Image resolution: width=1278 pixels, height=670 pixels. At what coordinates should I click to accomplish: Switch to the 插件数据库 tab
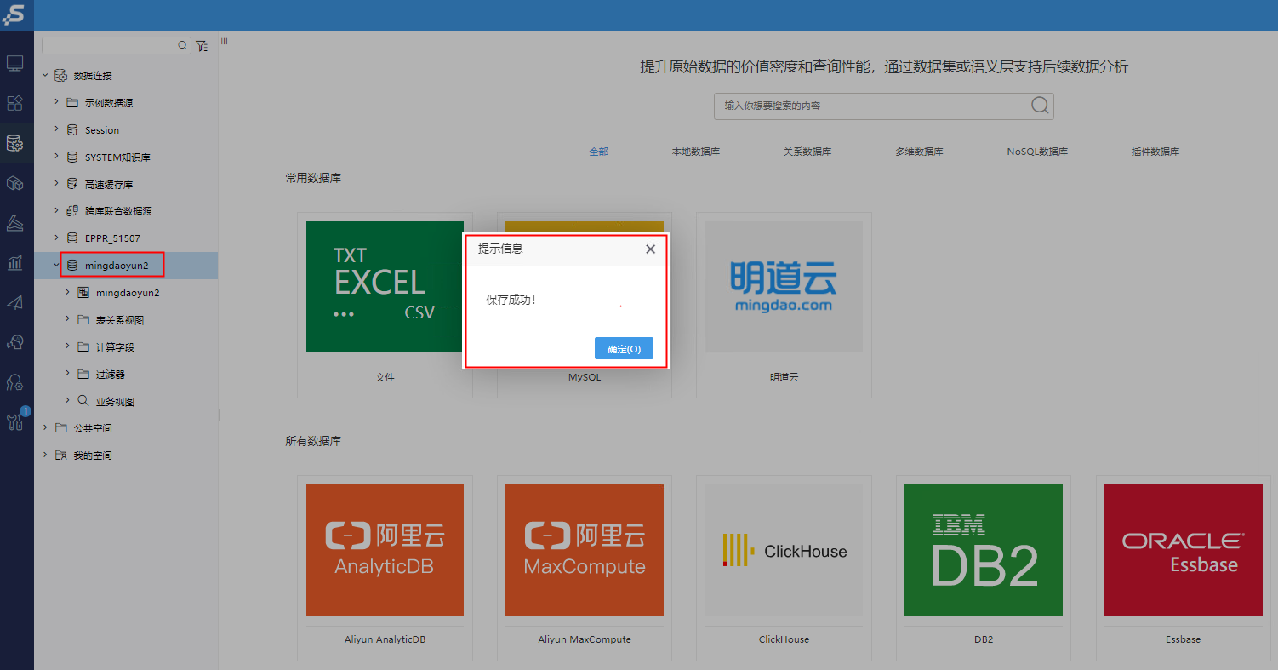click(1155, 152)
